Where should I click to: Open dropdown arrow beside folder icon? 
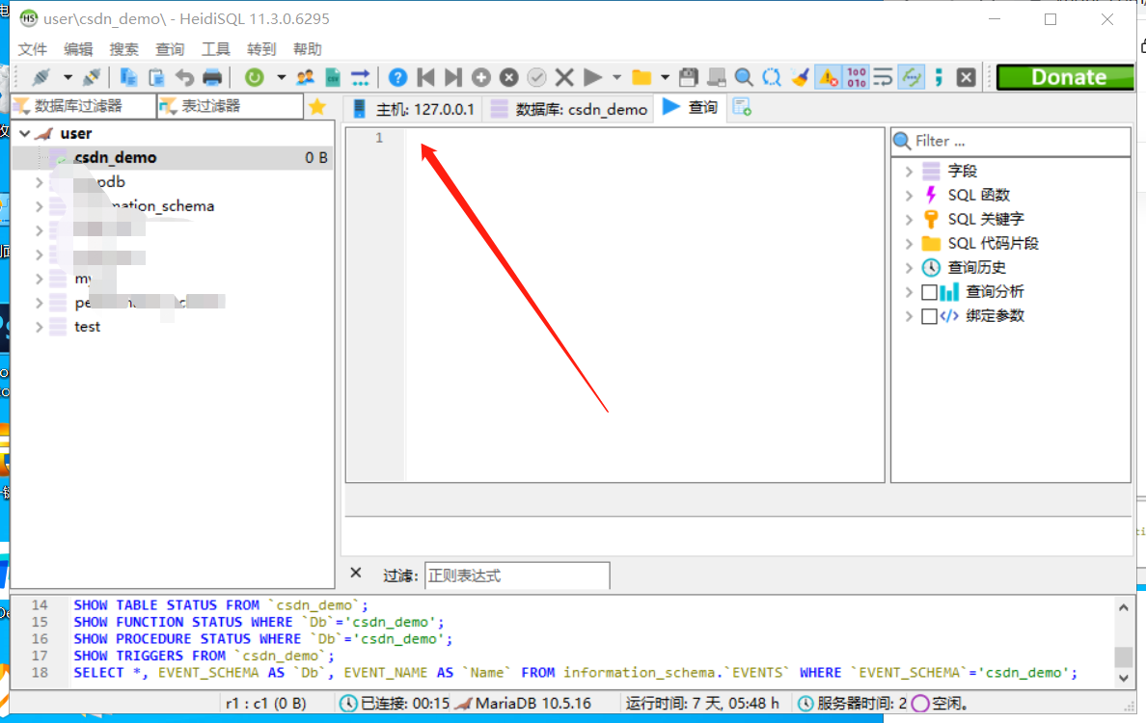(665, 77)
